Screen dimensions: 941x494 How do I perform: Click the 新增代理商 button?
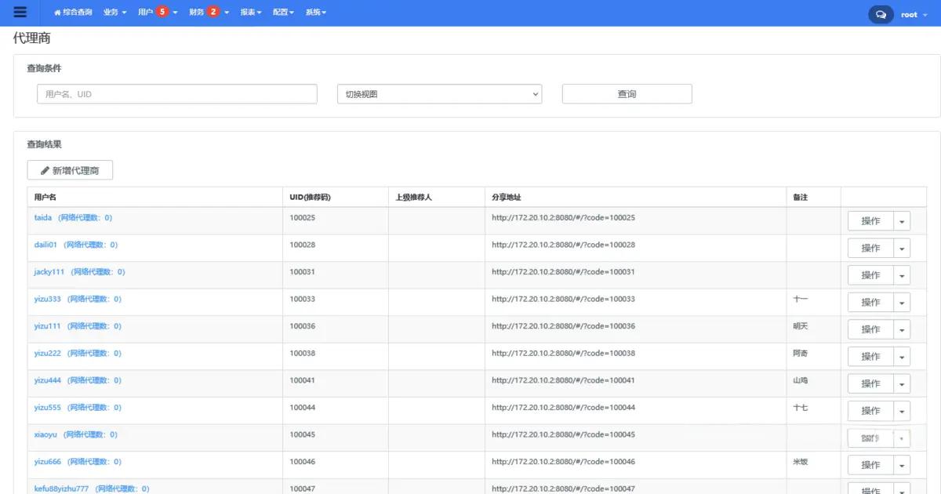(x=70, y=170)
